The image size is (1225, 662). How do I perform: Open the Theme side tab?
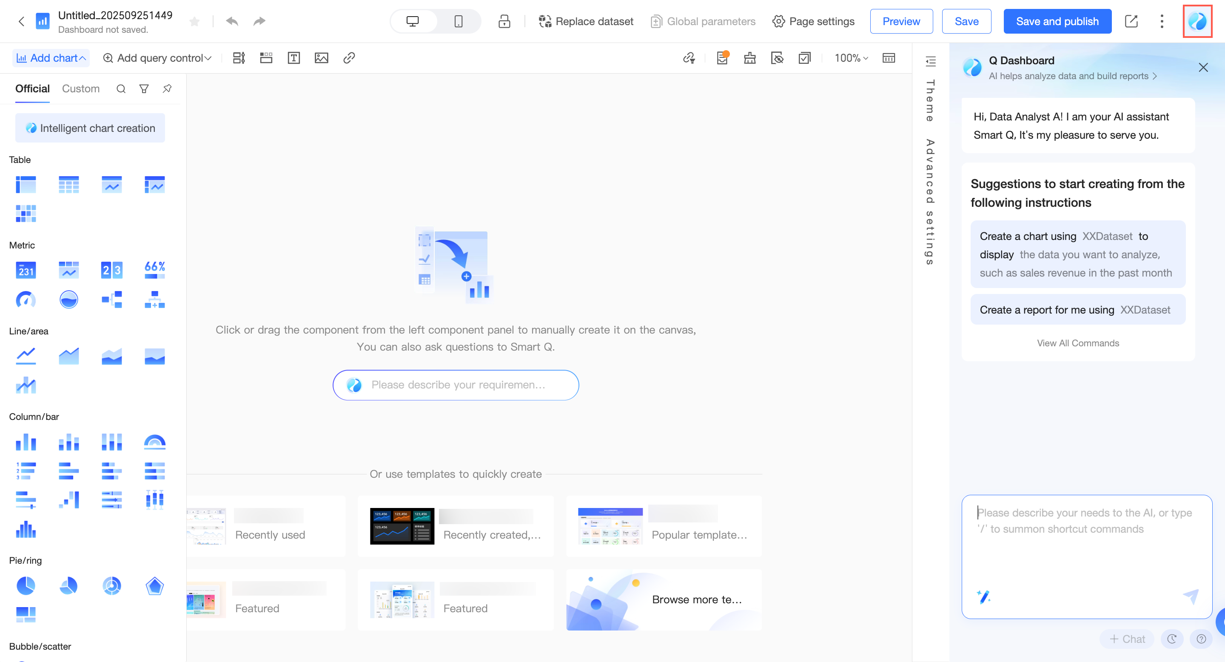pos(930,100)
